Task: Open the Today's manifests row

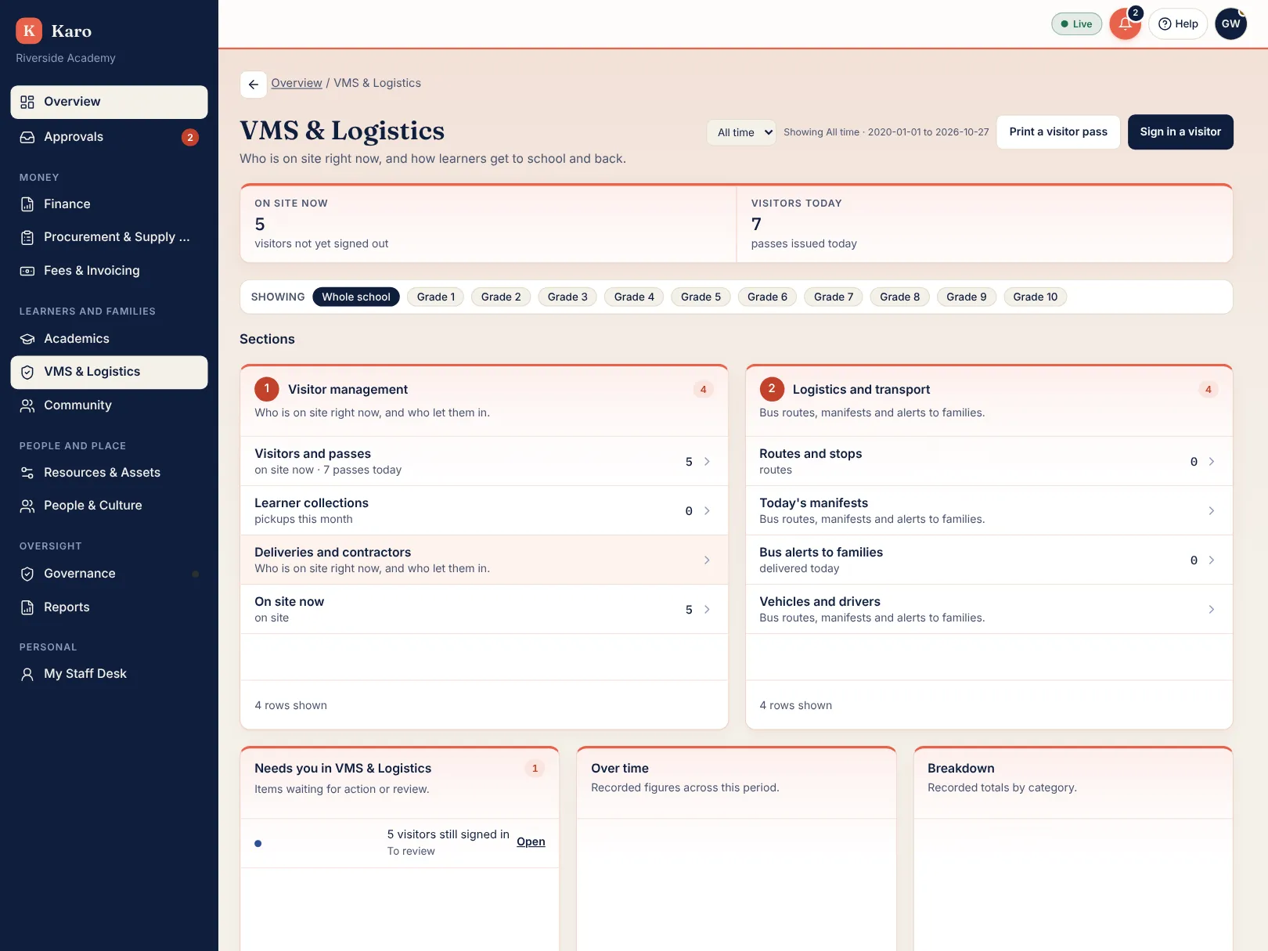Action: coord(989,511)
